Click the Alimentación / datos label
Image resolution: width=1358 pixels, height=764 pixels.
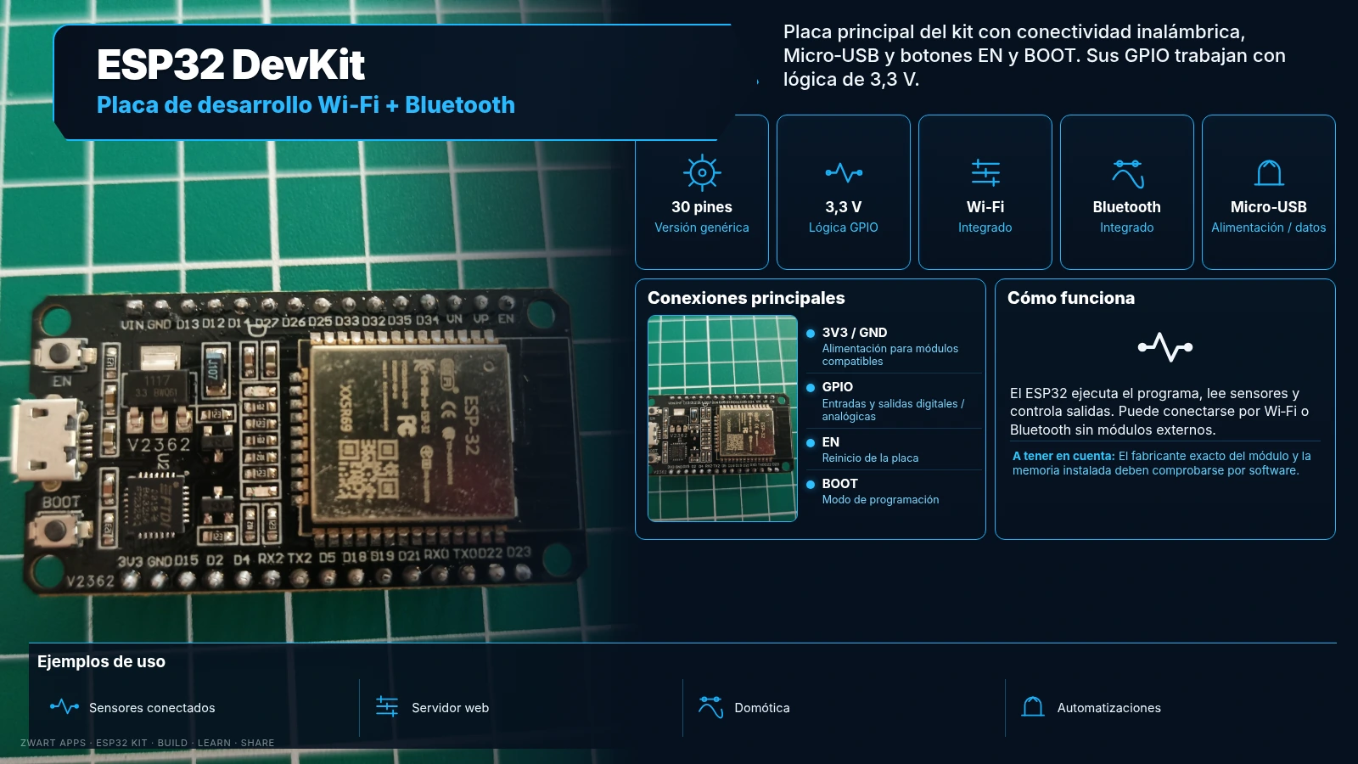click(x=1269, y=228)
